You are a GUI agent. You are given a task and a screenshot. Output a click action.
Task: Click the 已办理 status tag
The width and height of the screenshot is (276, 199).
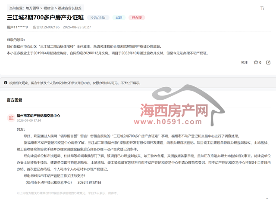click(x=137, y=18)
